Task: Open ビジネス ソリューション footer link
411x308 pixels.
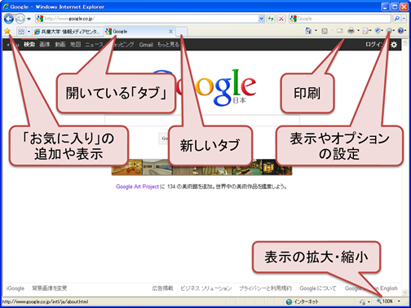Action: pos(206,288)
